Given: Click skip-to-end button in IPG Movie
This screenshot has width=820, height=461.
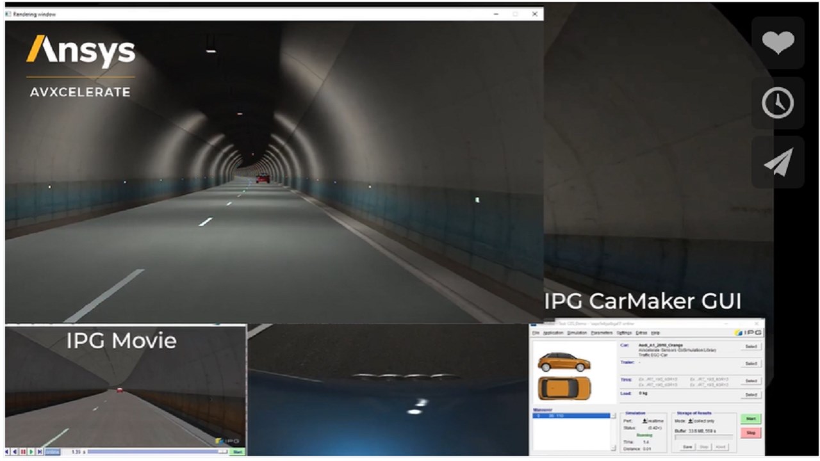Looking at the screenshot, I should [x=40, y=451].
